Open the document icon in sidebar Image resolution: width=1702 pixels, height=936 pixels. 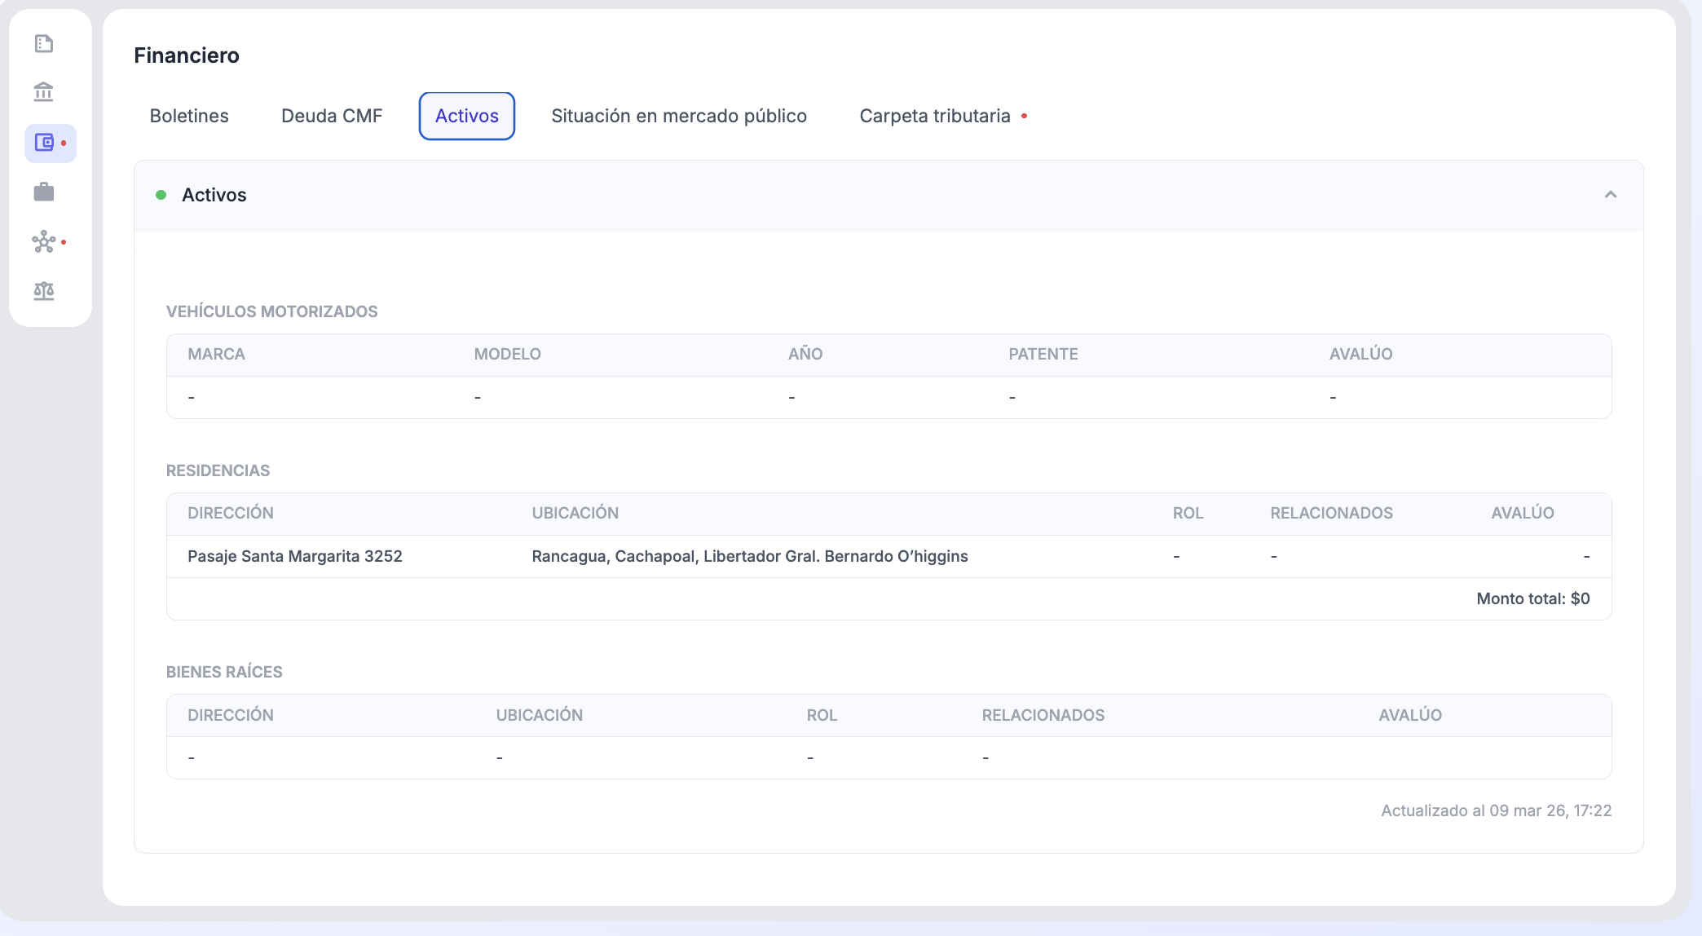point(44,43)
